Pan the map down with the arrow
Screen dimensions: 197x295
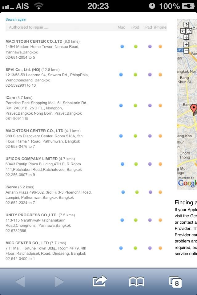click(x=186, y=37)
